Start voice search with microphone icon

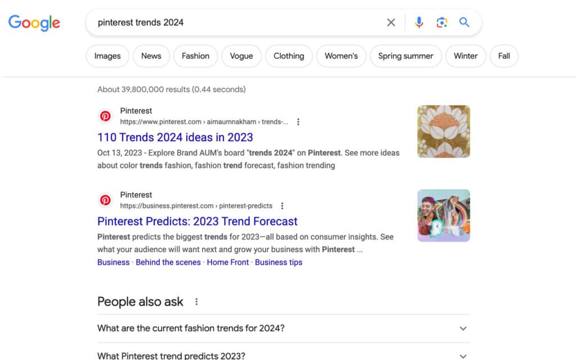click(419, 22)
